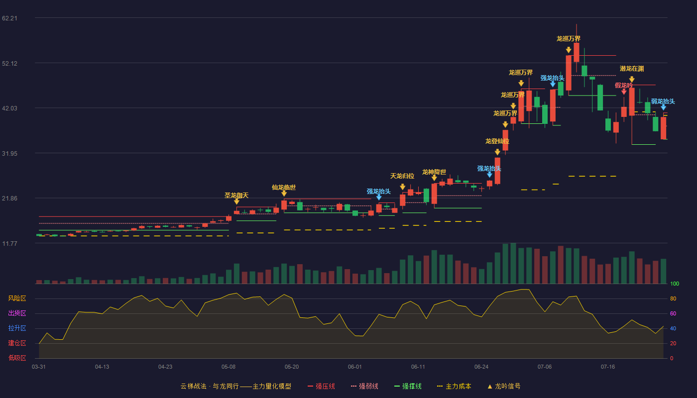The width and height of the screenshot is (697, 398).
Task: Click the 06-11 date axis label
Action: click(418, 367)
